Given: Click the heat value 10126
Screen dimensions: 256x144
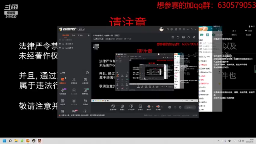Looking at the screenshot, I should click(128, 39).
